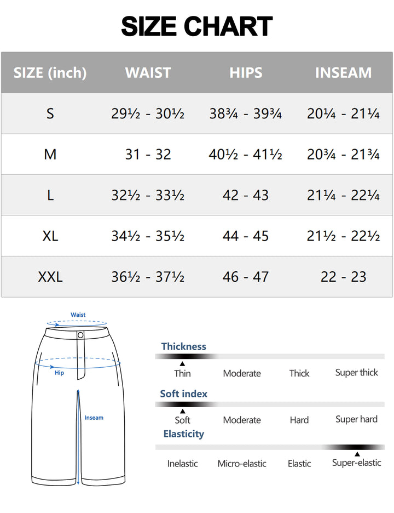Image resolution: width=394 pixels, height=513 pixels.
Task: Select Moderate under the Thickness scale
Action: (242, 373)
